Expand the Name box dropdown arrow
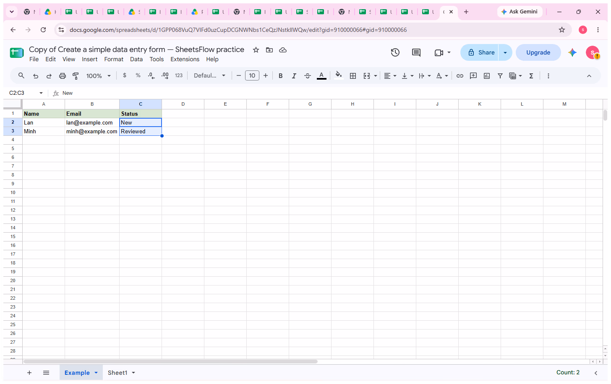611x384 pixels. coord(41,93)
